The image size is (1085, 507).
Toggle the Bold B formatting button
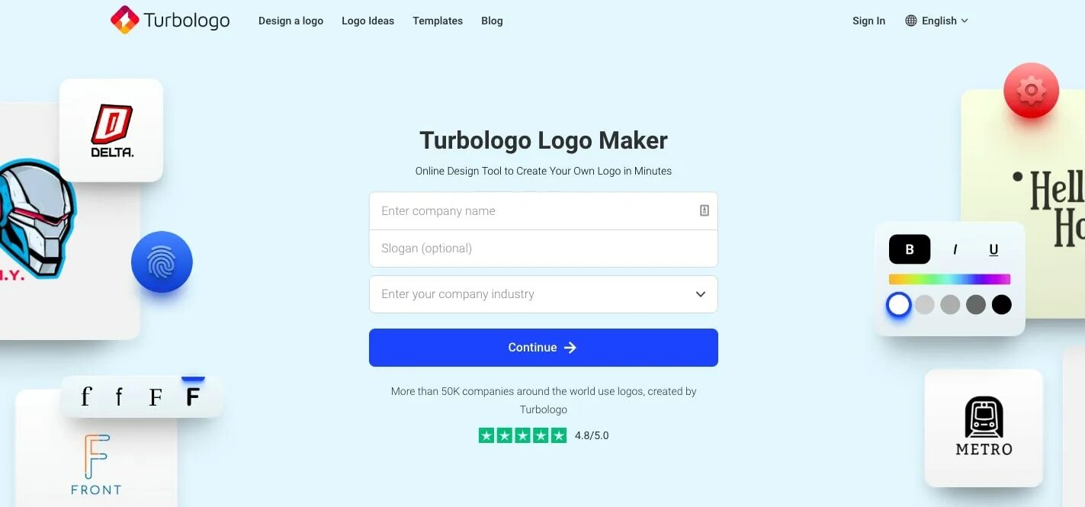pyautogui.click(x=910, y=249)
